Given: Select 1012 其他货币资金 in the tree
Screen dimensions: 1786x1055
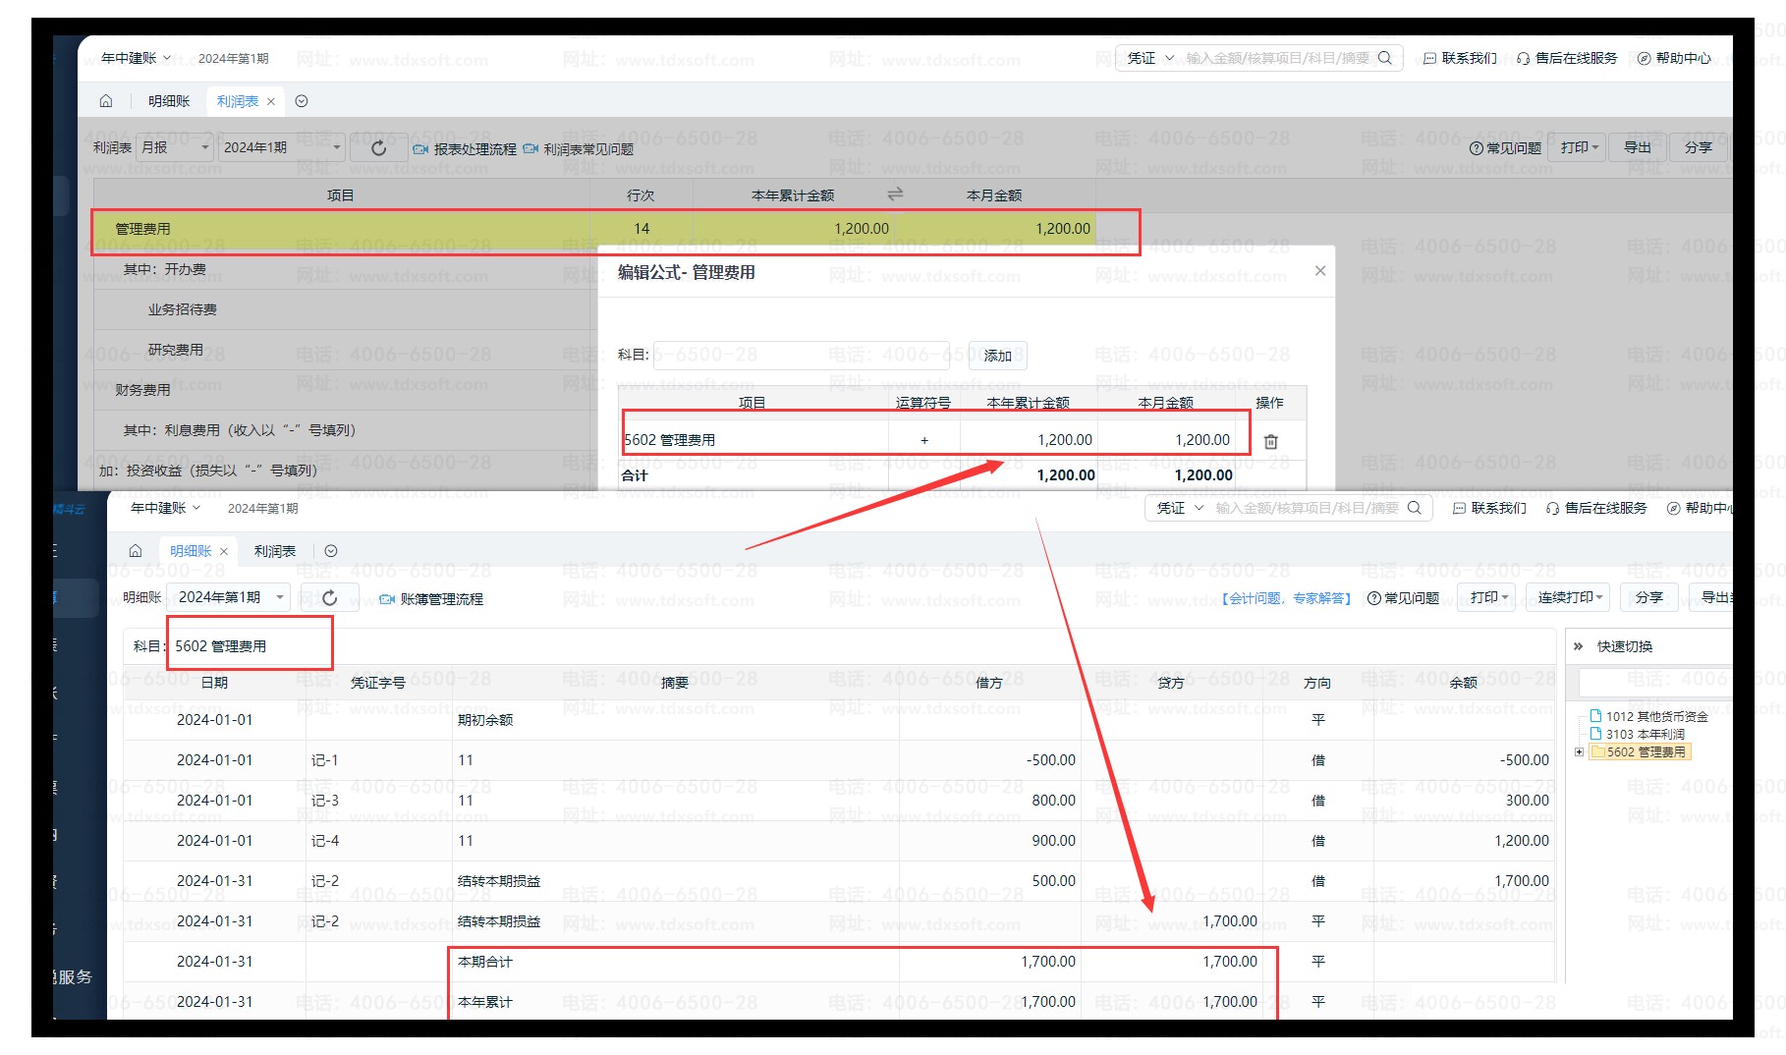Looking at the screenshot, I should click(1656, 717).
